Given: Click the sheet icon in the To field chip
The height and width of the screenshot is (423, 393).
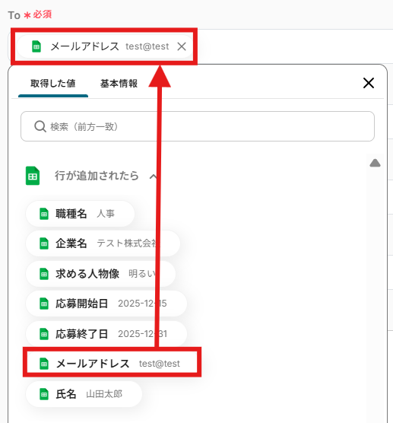Looking at the screenshot, I should point(36,46).
